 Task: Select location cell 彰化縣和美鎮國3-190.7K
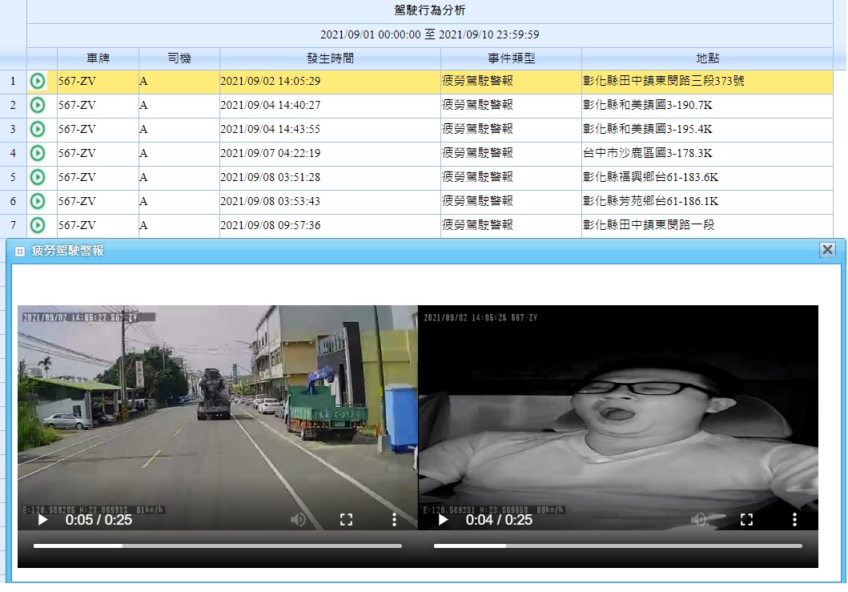tap(707, 105)
